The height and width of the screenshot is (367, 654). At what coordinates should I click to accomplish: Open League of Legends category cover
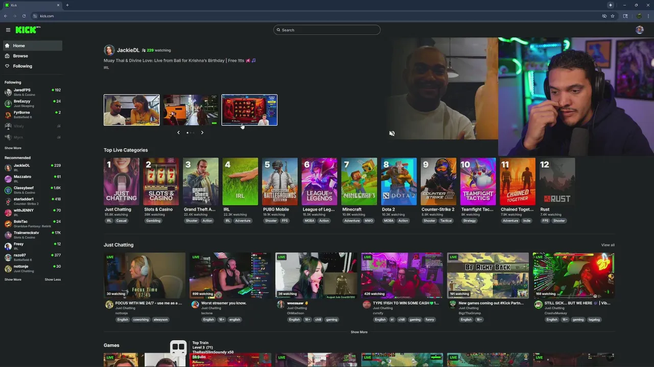coord(319,181)
